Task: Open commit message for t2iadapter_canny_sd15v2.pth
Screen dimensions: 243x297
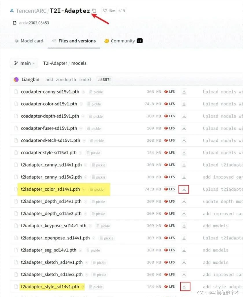Action: tap(223, 177)
